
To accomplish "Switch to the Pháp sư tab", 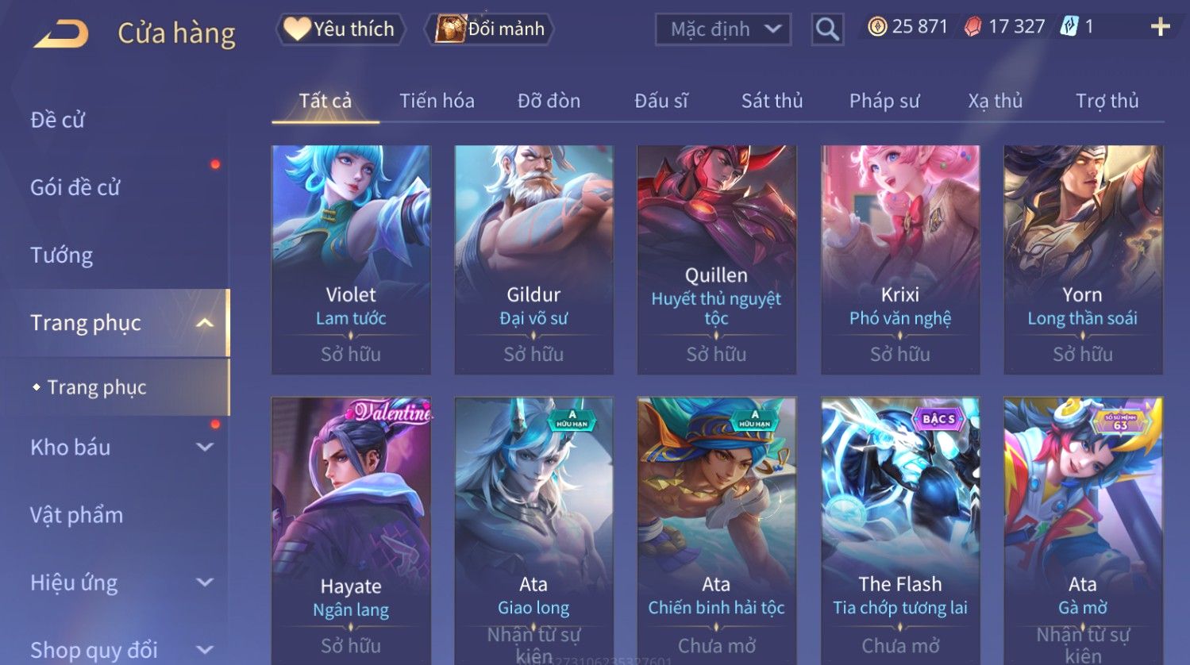I will coord(884,101).
